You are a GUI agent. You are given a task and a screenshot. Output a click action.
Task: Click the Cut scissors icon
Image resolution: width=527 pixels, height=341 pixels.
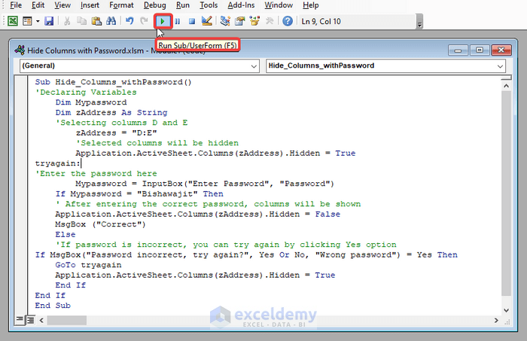67,21
